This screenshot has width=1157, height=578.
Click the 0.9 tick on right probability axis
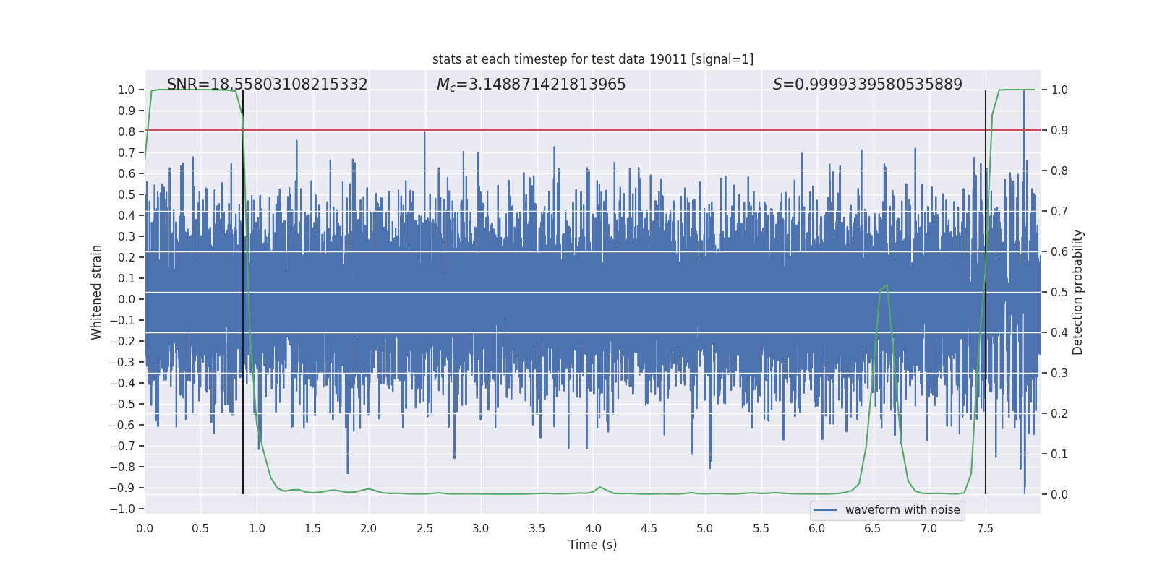coord(1059,131)
